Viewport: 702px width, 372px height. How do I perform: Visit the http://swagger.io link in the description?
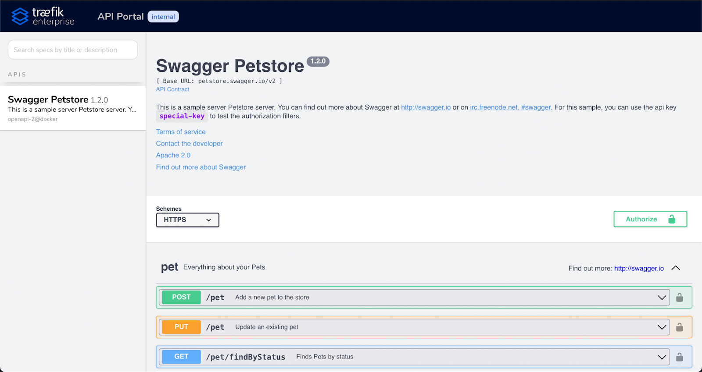(426, 107)
